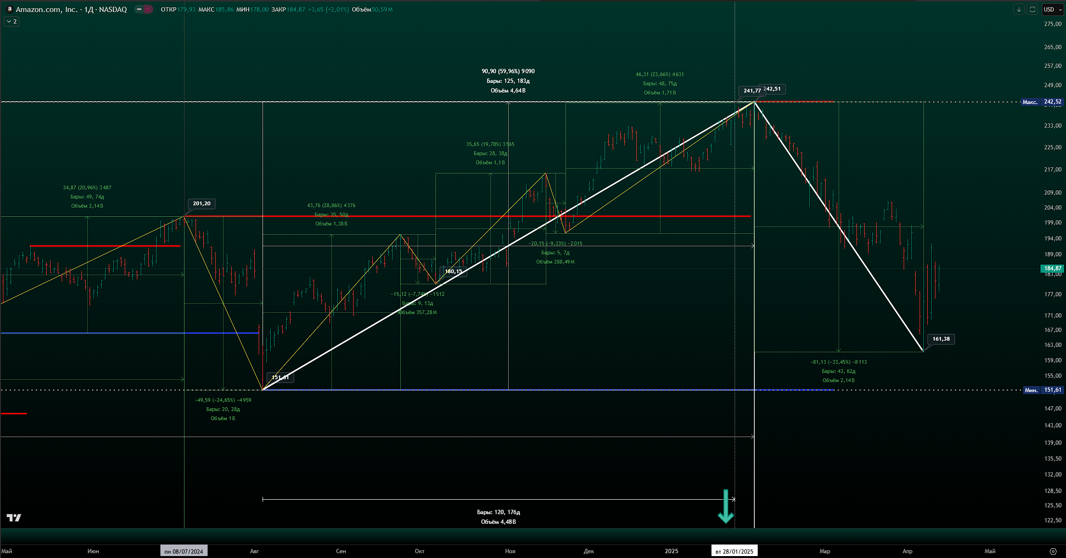1066x558 pixels.
Task: Click the МАКС 185,86 high value
Action: [216, 10]
